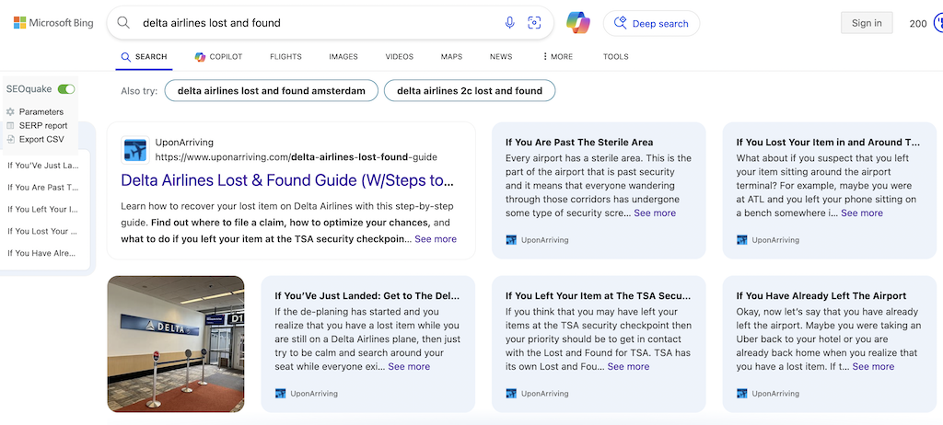Click UponArriving site name above URL
Image resolution: width=943 pixels, height=425 pixels.
184,143
